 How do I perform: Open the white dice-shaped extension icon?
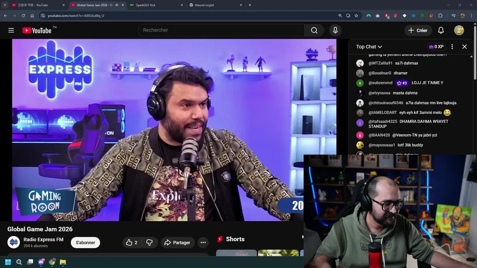404,16
